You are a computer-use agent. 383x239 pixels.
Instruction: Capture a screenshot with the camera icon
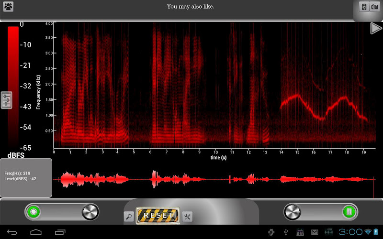[374, 7]
